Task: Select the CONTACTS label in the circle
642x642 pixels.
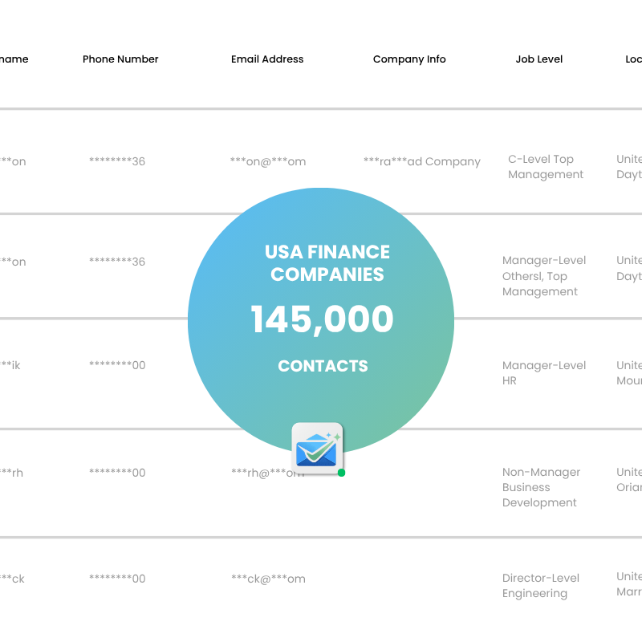Action: tap(323, 366)
